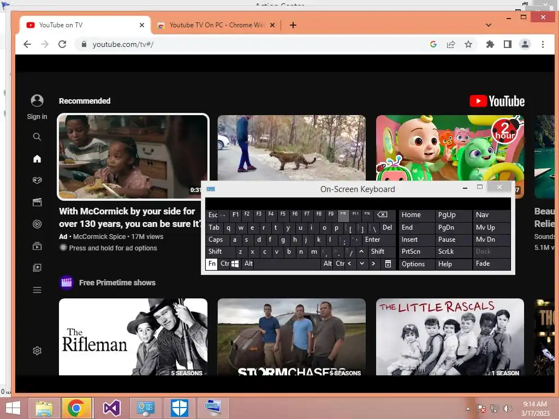559x419 pixels.
Task: Click the Options key on keyboard
Action: (417, 264)
